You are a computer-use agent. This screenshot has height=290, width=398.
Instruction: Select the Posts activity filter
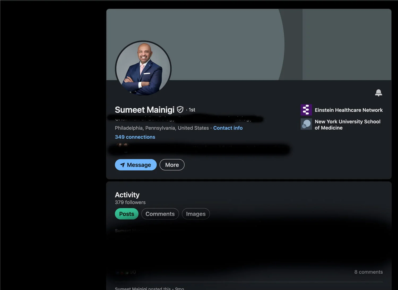coord(127,214)
